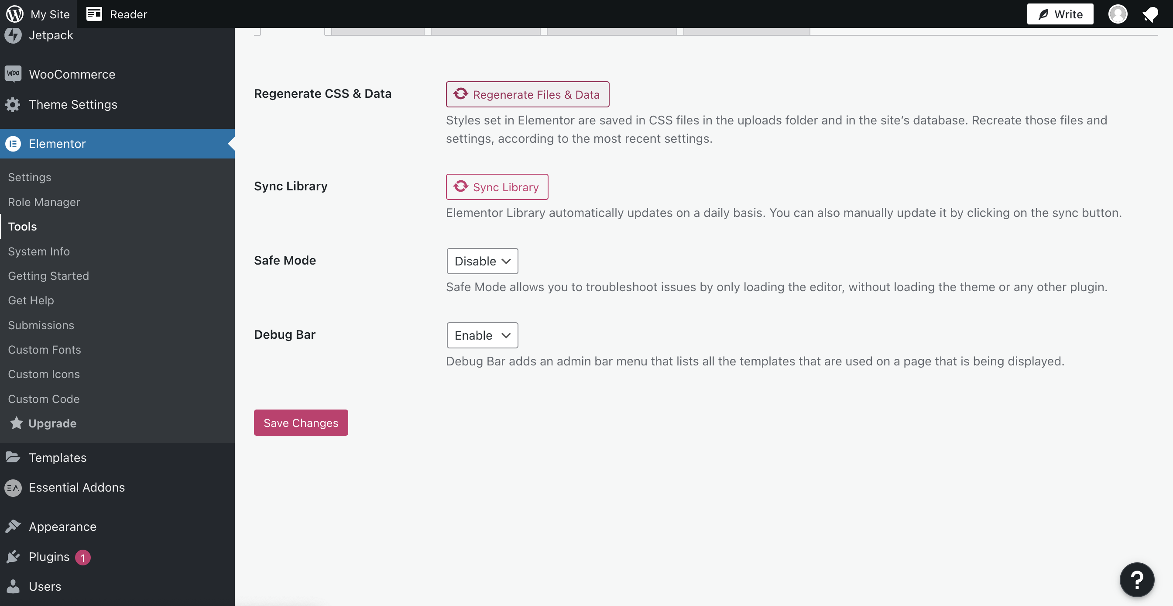Viewport: 1173px width, 606px height.
Task: Click the Appearance paintbrush icon
Action: click(13, 526)
